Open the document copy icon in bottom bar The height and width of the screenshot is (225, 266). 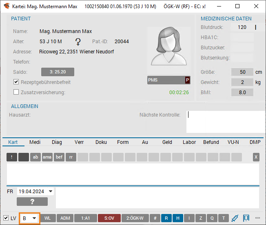pyautogui.click(x=246, y=218)
